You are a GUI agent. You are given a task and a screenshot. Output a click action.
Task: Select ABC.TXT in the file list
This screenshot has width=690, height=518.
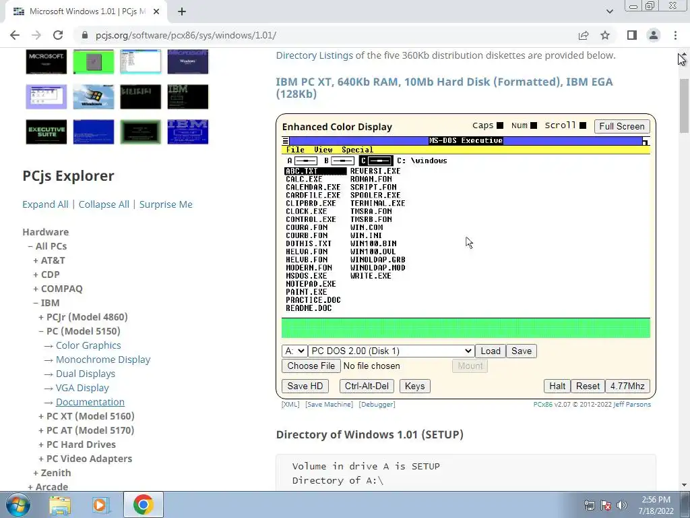coord(315,171)
